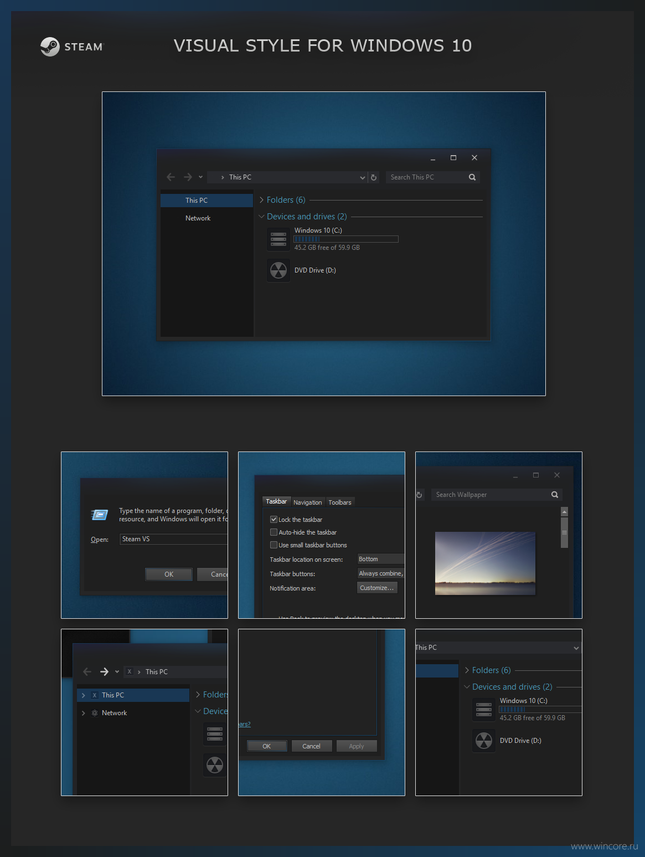Screen dimensions: 645x857
Task: Click OK in the Run dialog
Action: 169,574
